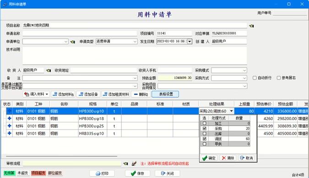Click 确定 in the processing popup
Image resolution: width=309 pixels, height=178 pixels.
point(209,158)
